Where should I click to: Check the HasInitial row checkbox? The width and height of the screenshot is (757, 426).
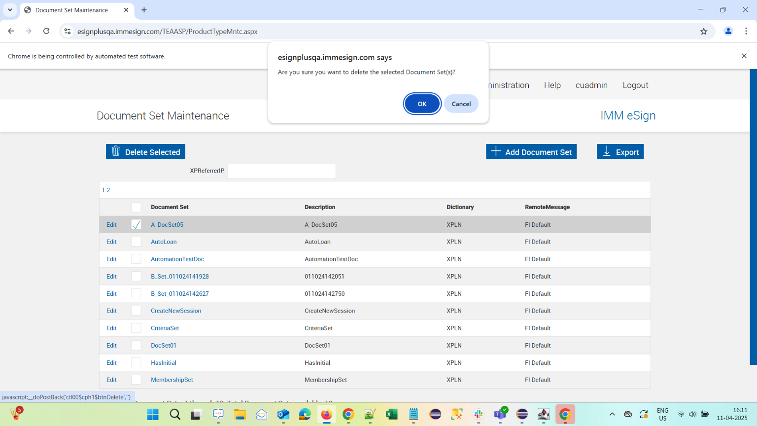(136, 362)
